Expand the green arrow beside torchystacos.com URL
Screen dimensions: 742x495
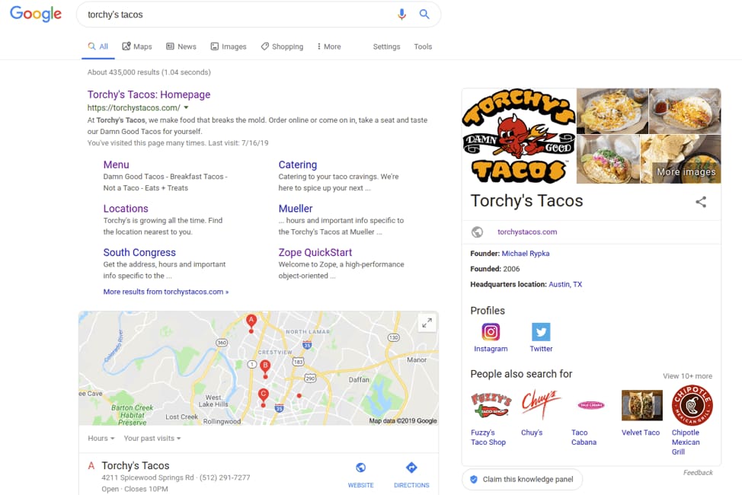(186, 107)
